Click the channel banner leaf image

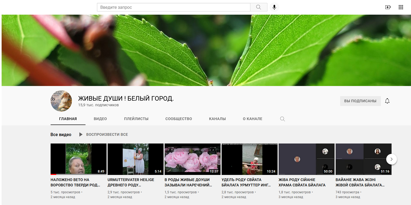click(206, 50)
